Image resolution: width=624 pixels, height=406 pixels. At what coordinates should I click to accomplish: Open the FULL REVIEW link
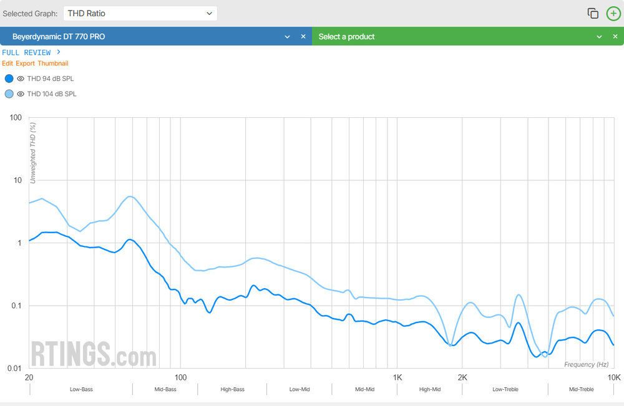pyautogui.click(x=26, y=52)
